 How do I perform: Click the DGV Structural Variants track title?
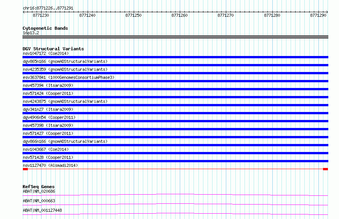53,49
